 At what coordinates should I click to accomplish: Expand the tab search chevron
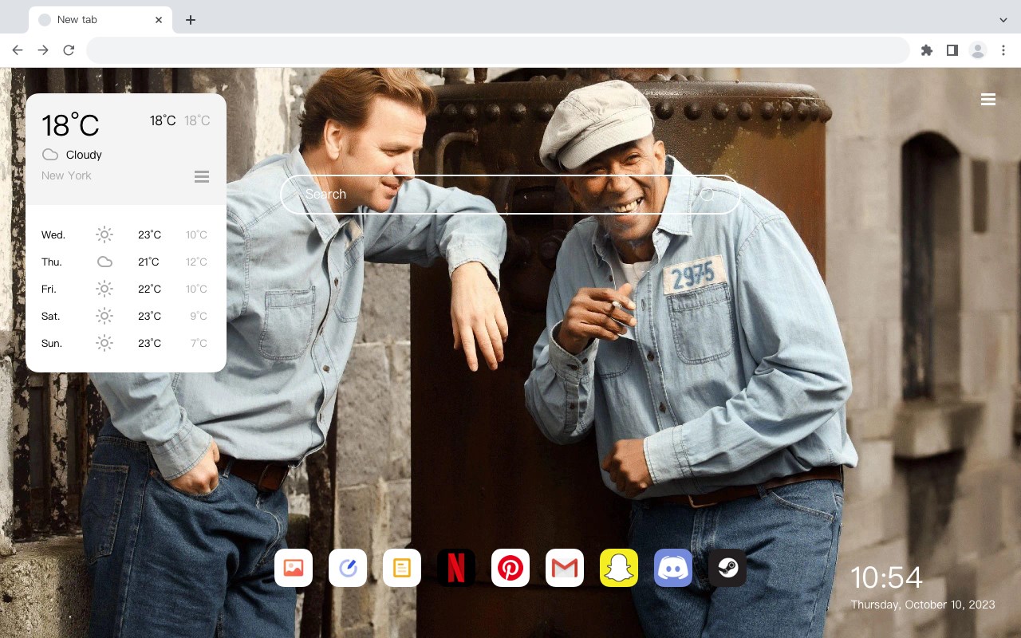pyautogui.click(x=1003, y=20)
